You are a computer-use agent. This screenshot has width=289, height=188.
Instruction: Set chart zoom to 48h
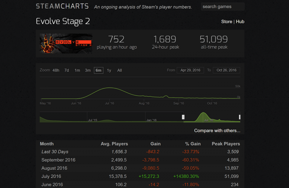point(56,70)
